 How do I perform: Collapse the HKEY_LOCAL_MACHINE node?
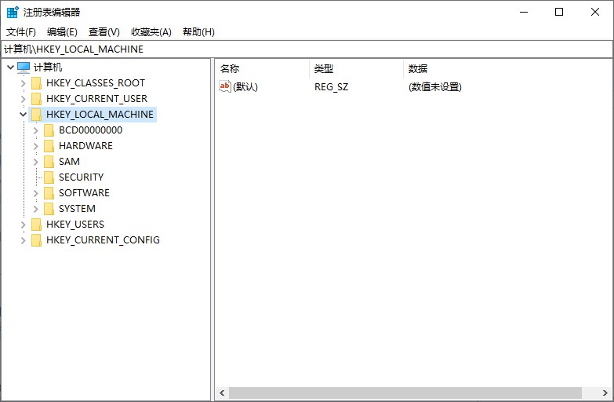(23, 115)
